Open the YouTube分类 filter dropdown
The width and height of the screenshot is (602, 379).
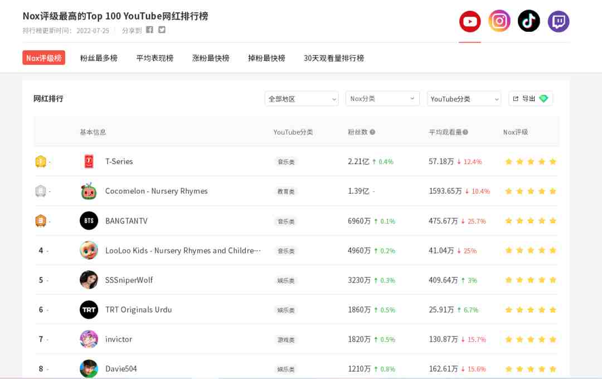pos(464,99)
